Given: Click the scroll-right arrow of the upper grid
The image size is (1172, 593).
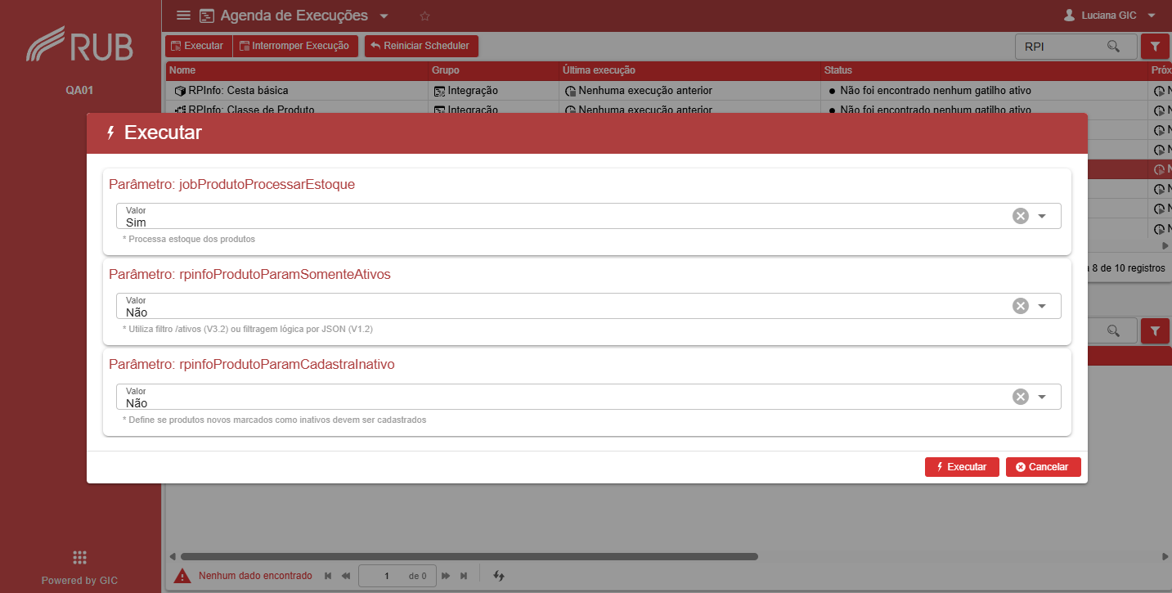Looking at the screenshot, I should 1165,245.
